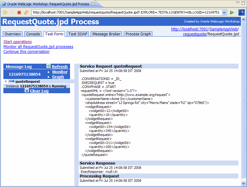Click the customerName Acme Inc line

119,99
